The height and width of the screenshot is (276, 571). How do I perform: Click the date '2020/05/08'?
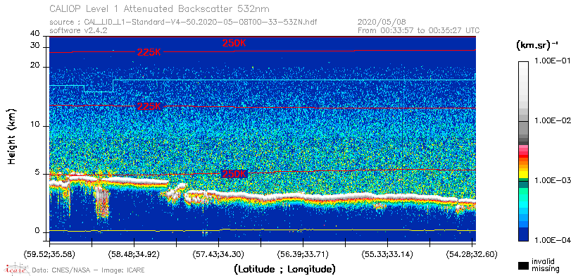click(x=382, y=23)
